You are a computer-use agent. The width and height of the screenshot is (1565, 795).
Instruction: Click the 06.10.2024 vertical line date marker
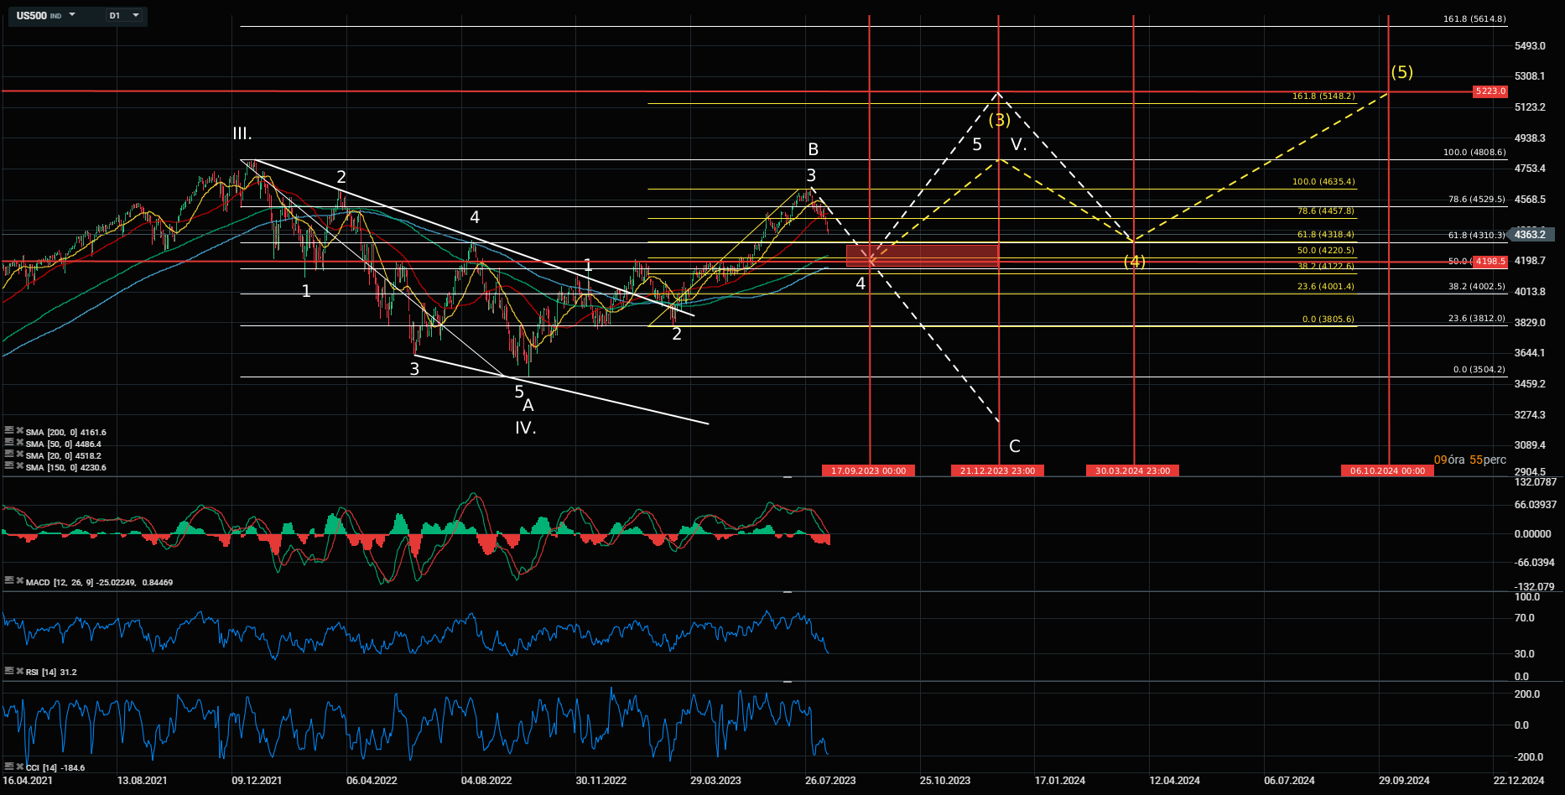coord(1387,470)
